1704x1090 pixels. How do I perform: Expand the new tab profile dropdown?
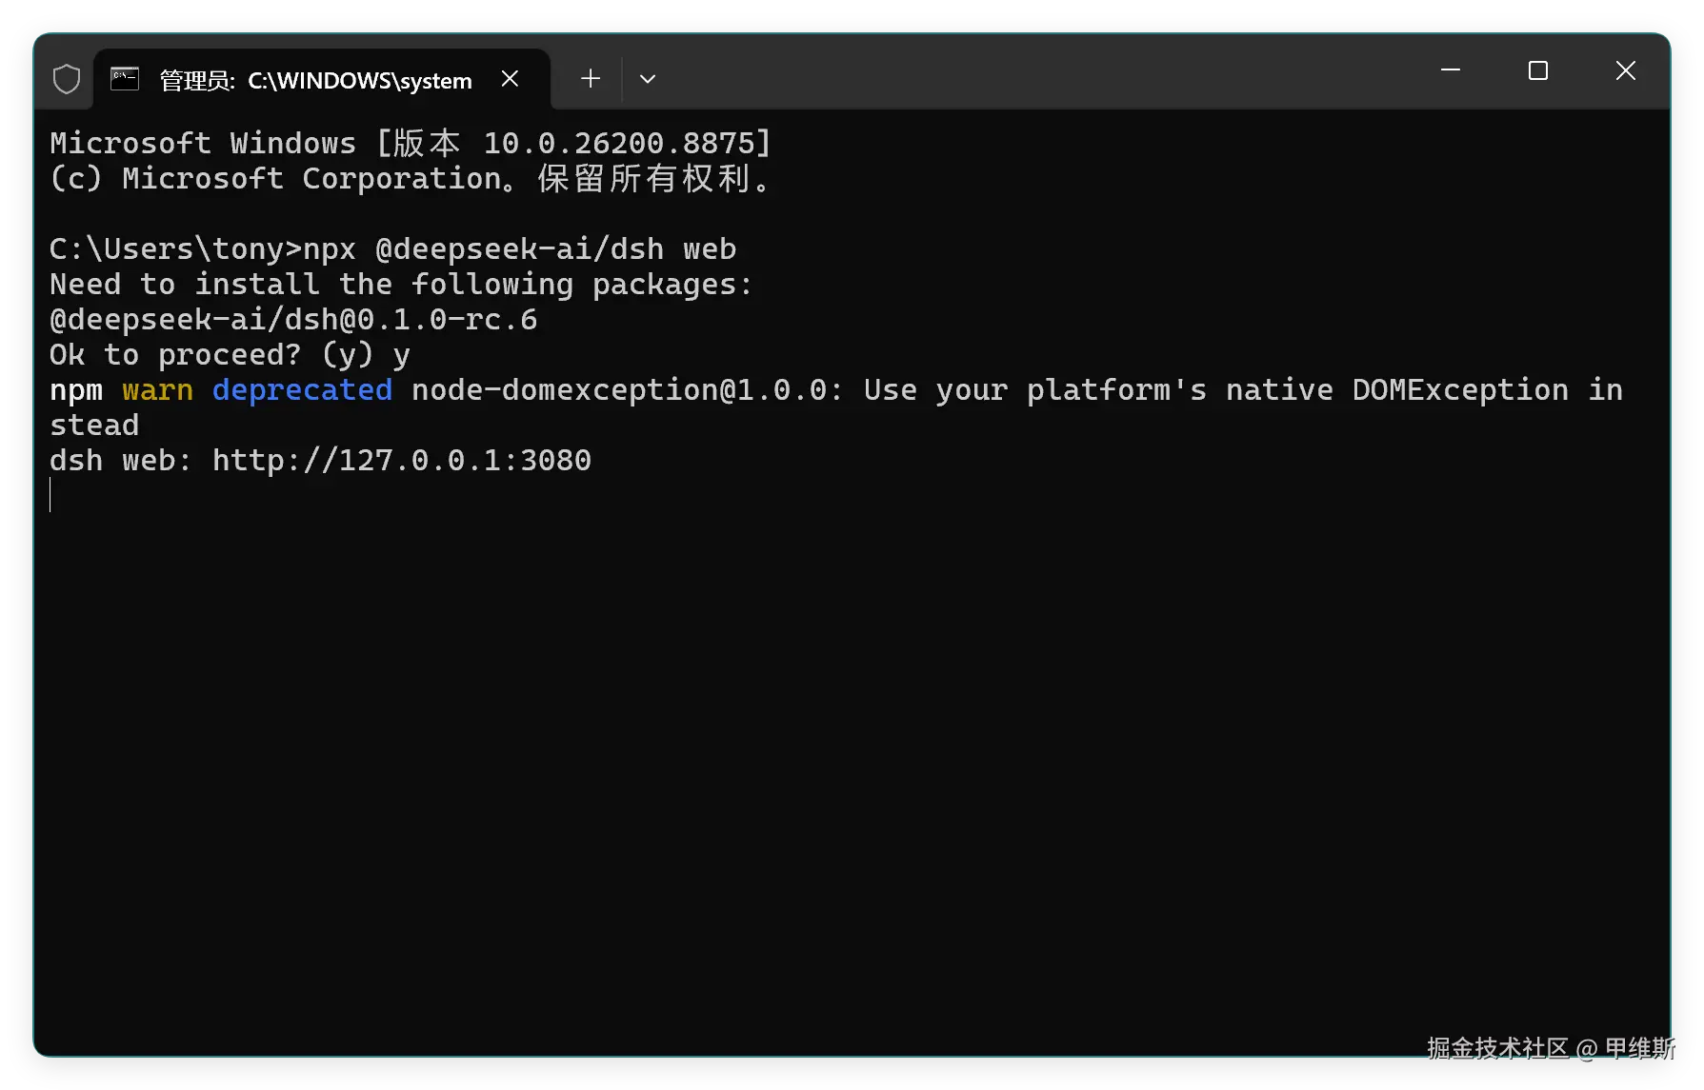point(648,79)
